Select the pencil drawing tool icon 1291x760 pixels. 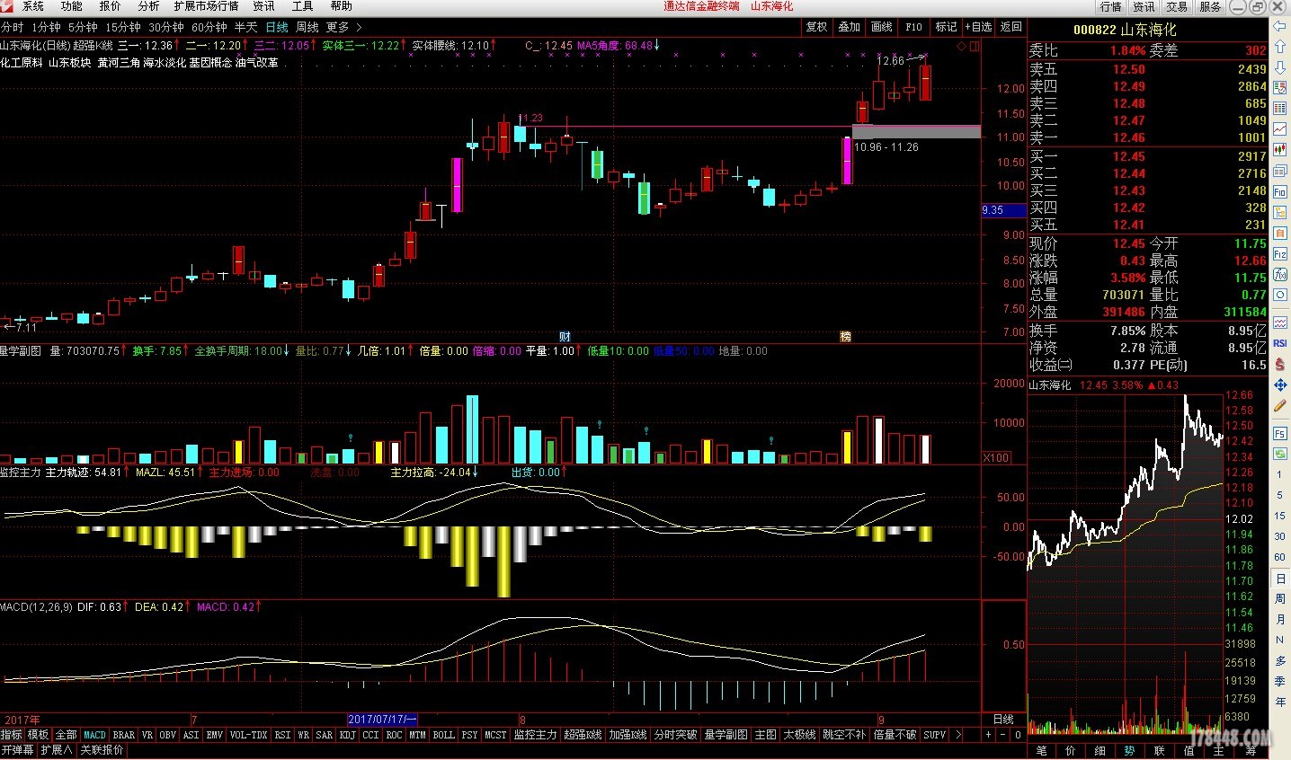click(x=1280, y=405)
